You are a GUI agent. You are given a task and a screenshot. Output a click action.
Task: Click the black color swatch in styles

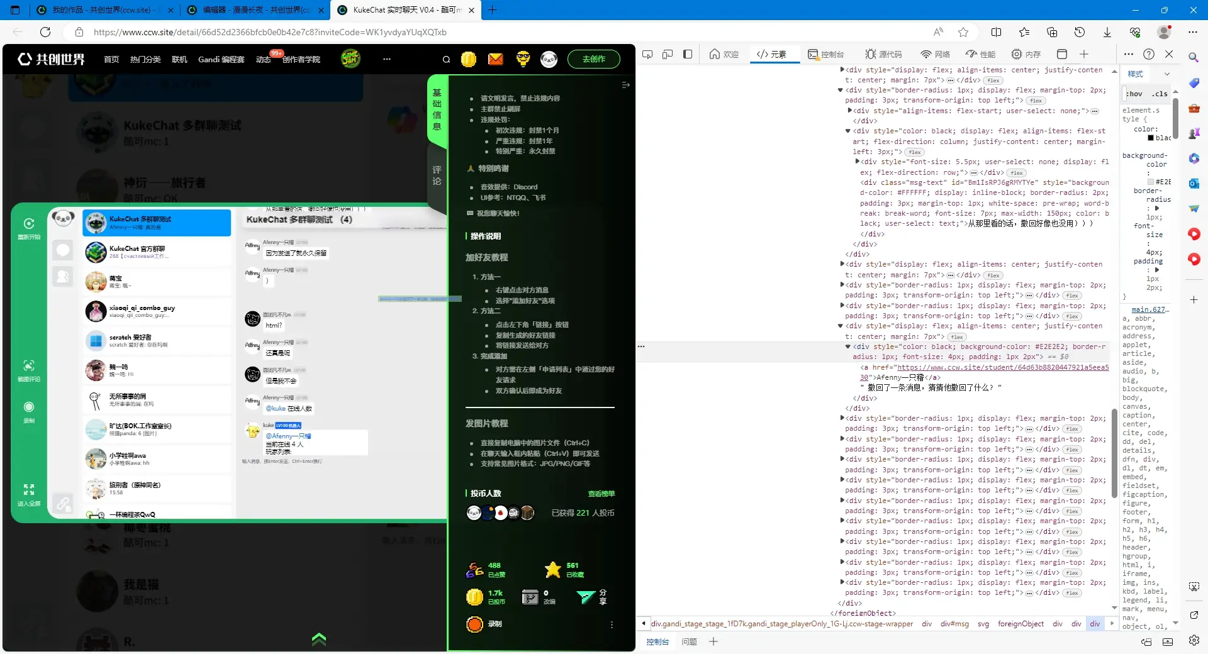[x=1151, y=138]
